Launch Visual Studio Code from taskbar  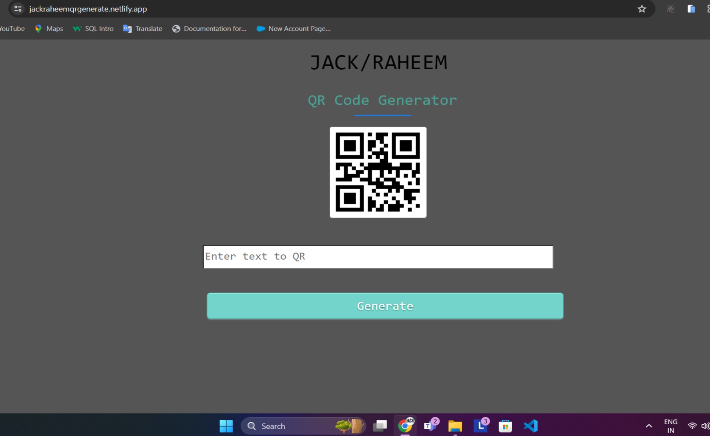530,426
